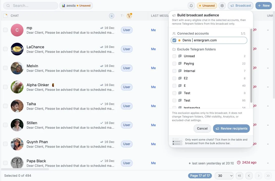Select the Melvin chat checkbox

tap(5, 68)
